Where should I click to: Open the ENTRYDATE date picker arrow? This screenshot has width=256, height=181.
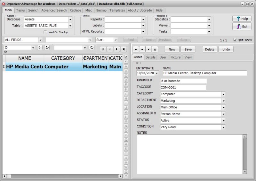157,73
